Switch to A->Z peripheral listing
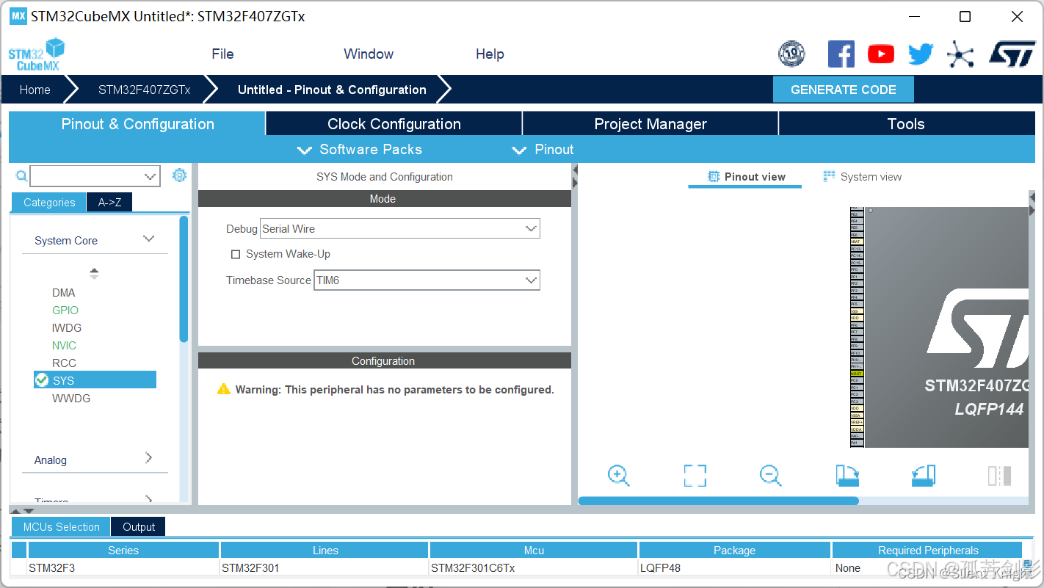This screenshot has width=1044, height=588. (x=109, y=203)
